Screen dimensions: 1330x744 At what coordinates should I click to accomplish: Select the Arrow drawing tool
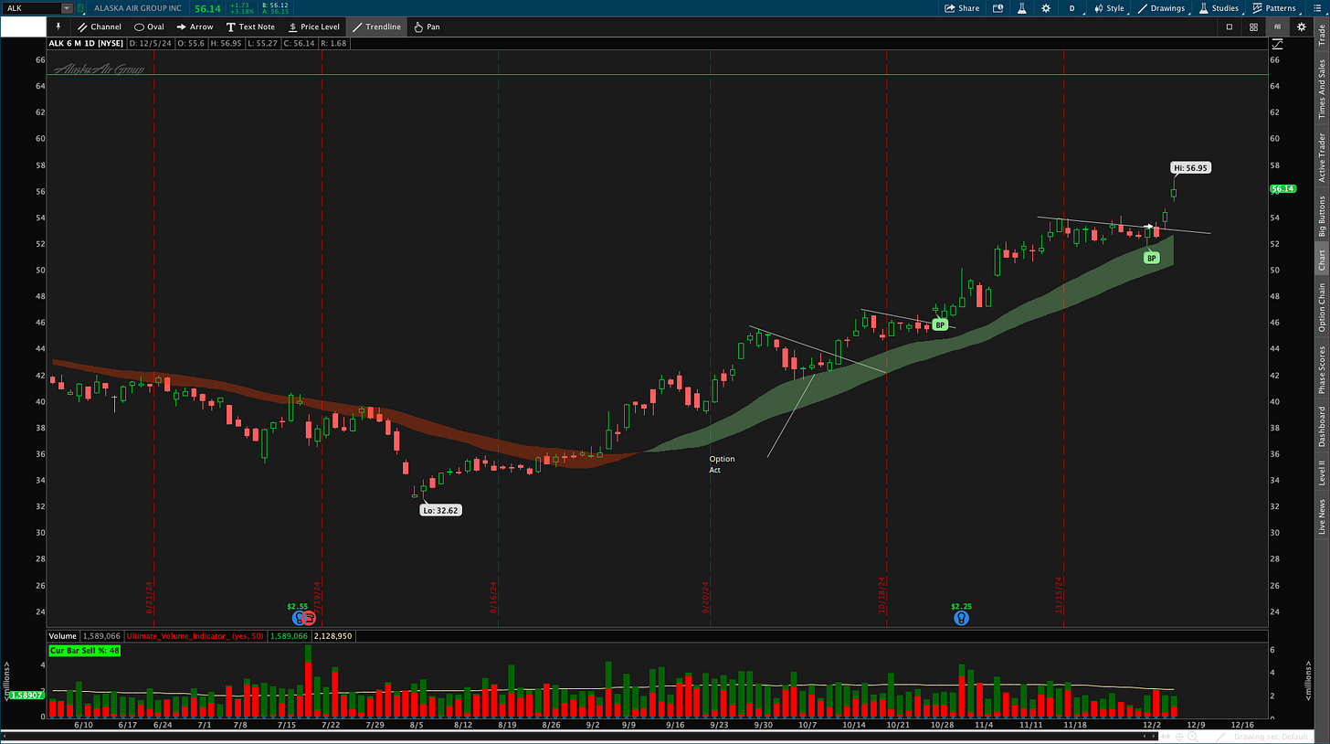pos(195,27)
